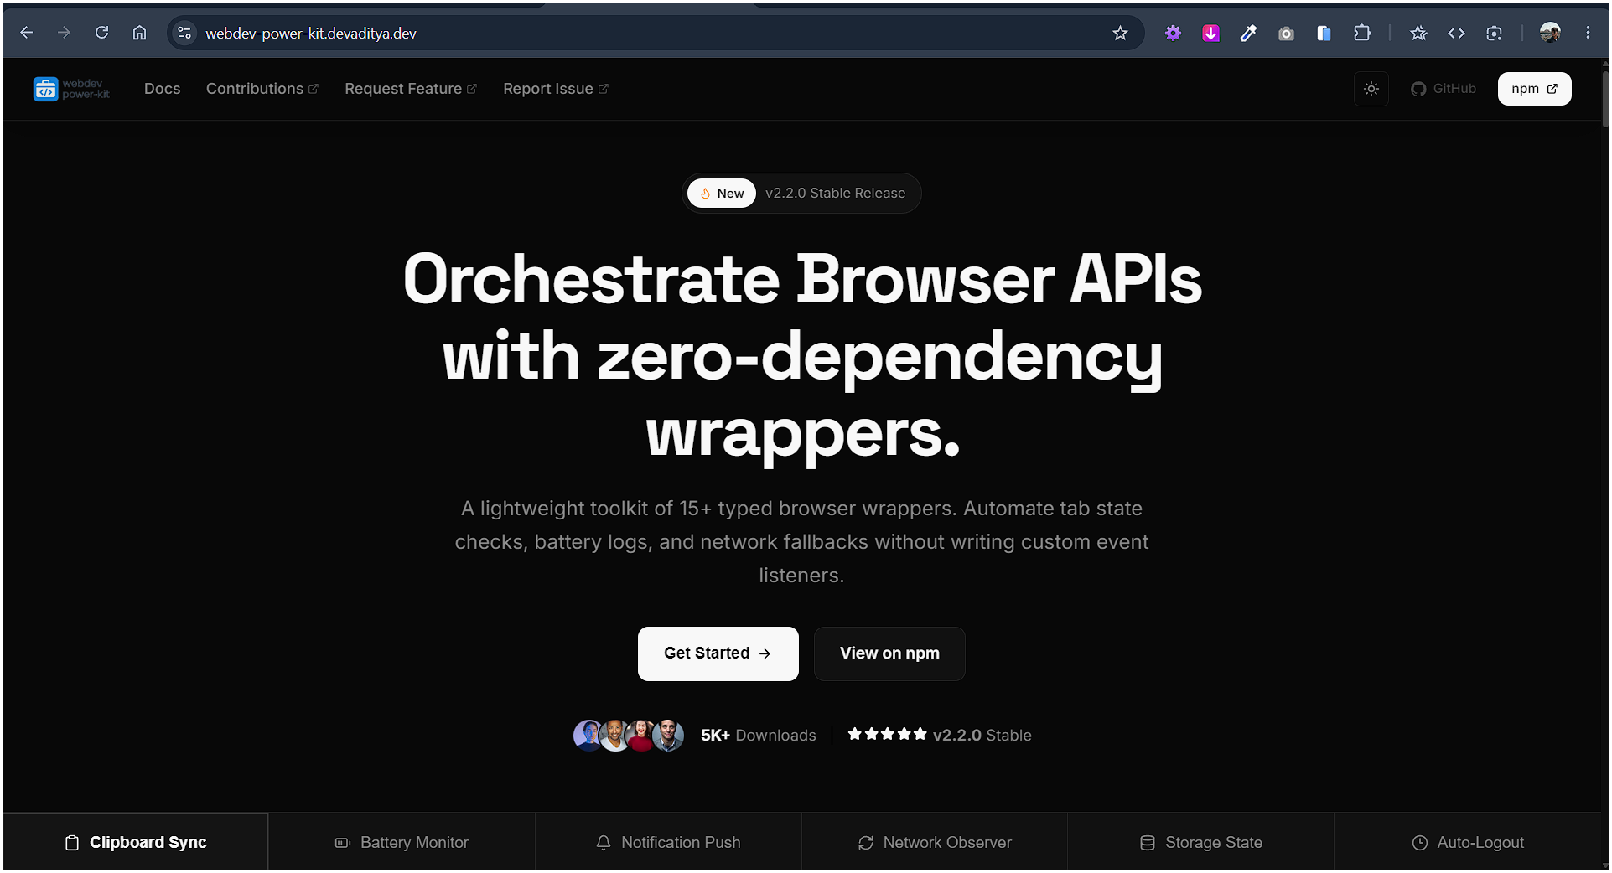Select the Network Observer tab
1612x873 pixels.
tap(935, 842)
